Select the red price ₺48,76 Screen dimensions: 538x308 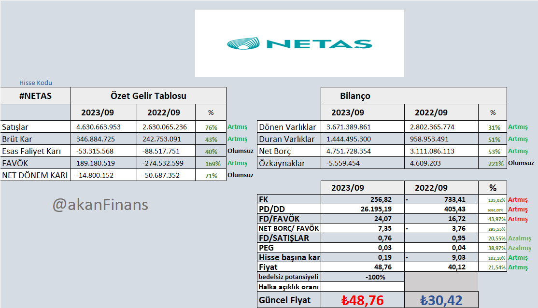coord(363,300)
